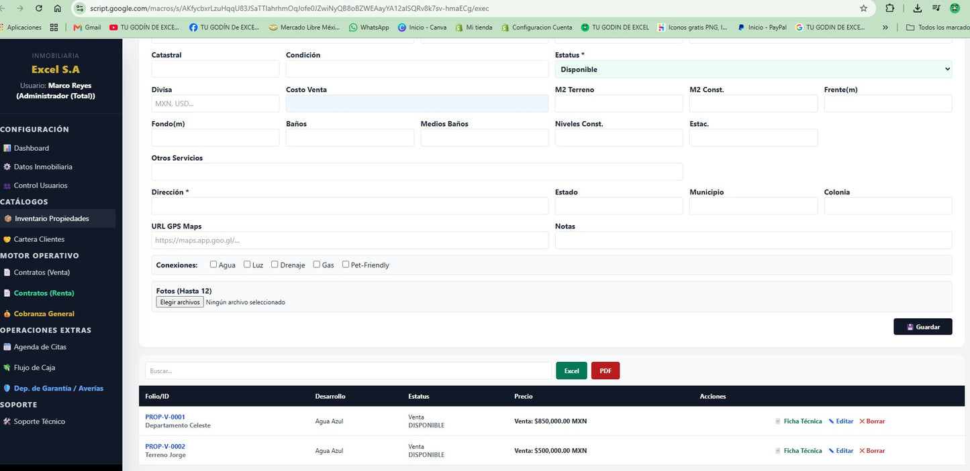970x471 pixels.
Task: Enable the Pet-Friendly checkbox
Action: tap(346, 265)
